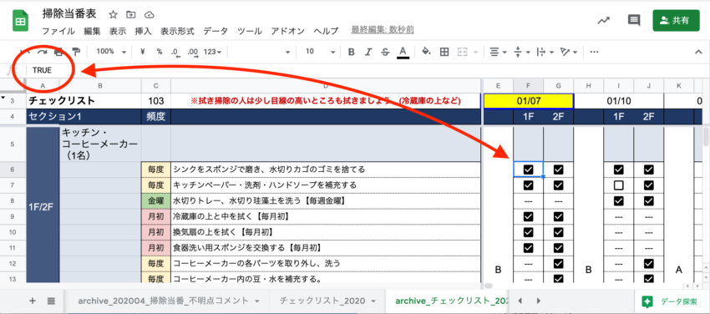
Task: Add a new sheet with plus icon
Action: 32,301
